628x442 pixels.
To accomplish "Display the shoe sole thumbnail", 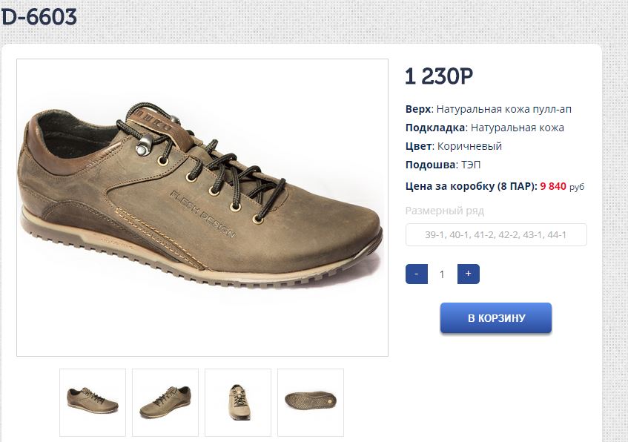I will click(x=310, y=402).
